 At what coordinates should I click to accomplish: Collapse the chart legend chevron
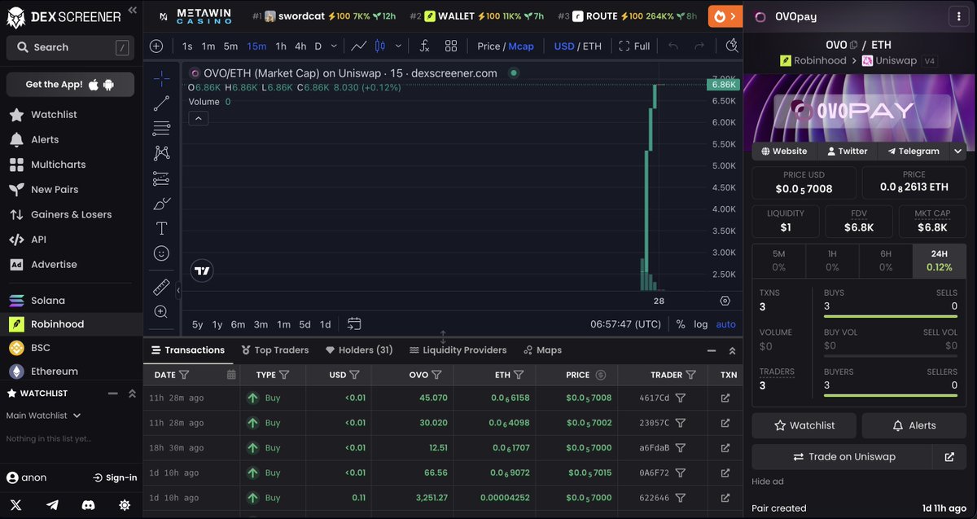pos(198,118)
